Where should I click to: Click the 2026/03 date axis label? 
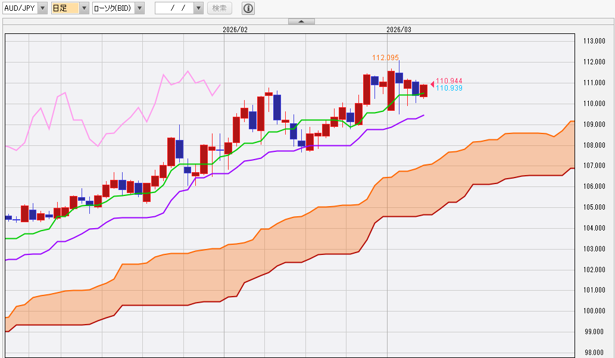[x=399, y=29]
